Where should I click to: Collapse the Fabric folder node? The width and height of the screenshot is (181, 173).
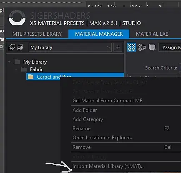click(16, 69)
